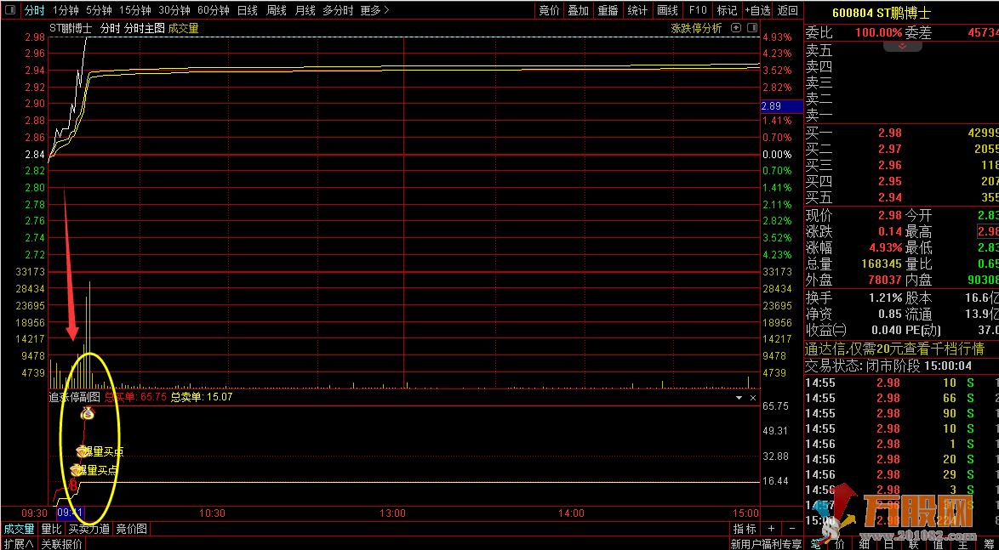Click the 重播 replay button
The width and height of the screenshot is (999, 550).
click(x=608, y=10)
